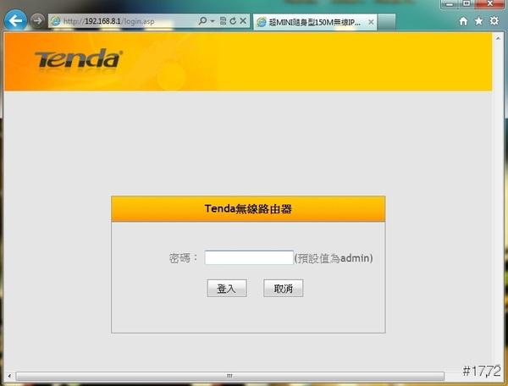Click the left arrow of horizontal scrollbar
508x386 pixels.
pos(9,376)
